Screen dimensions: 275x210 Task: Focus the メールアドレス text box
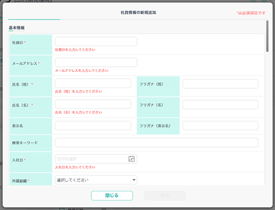(96, 63)
